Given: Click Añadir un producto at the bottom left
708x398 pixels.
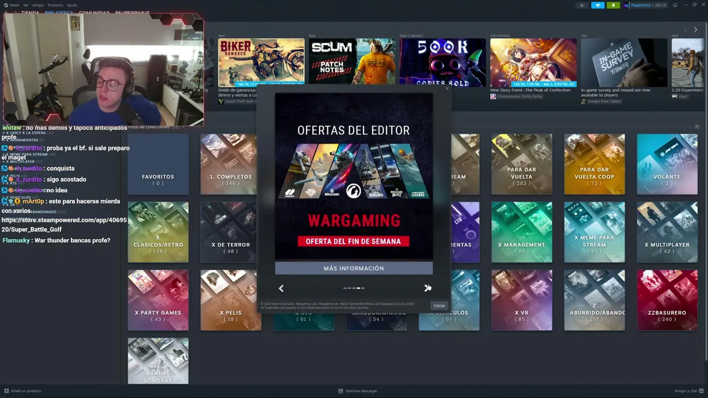Looking at the screenshot, I should 23,391.
